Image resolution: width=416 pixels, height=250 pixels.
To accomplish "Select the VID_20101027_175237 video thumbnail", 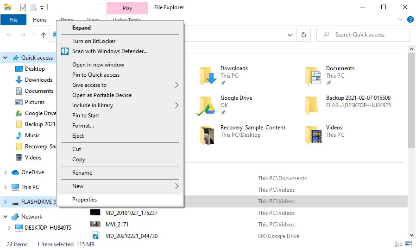I will click(x=95, y=212).
